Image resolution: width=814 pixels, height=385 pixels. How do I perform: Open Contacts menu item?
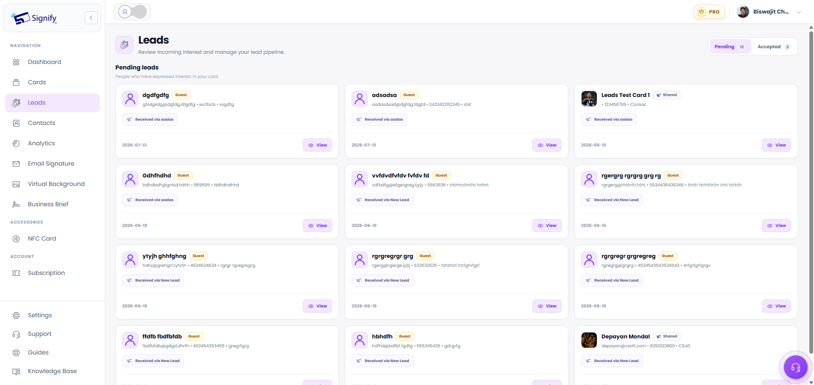(52, 123)
